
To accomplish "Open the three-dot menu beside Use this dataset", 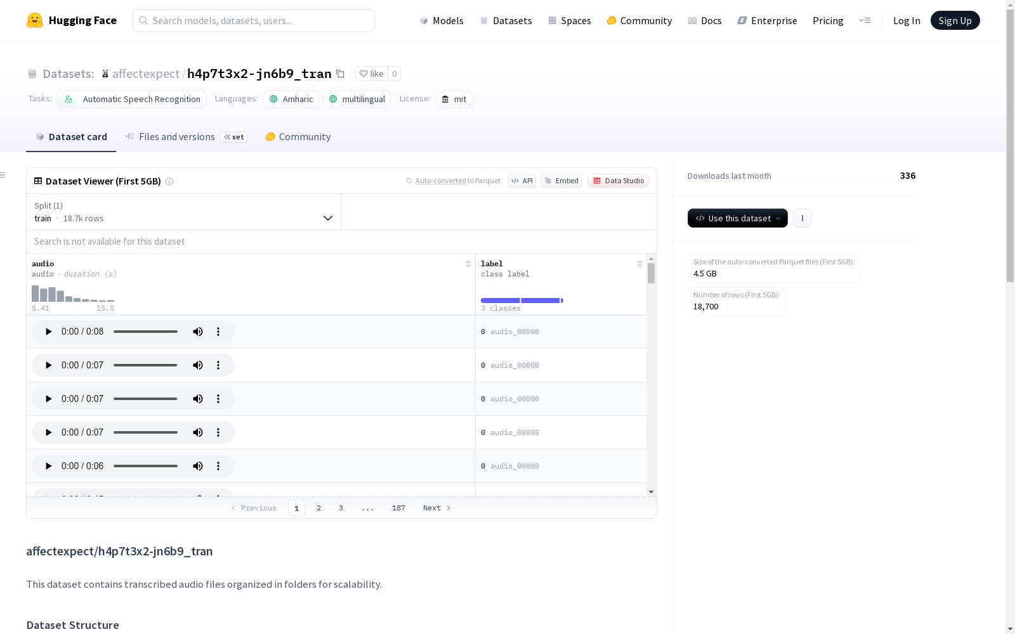I will tap(802, 218).
